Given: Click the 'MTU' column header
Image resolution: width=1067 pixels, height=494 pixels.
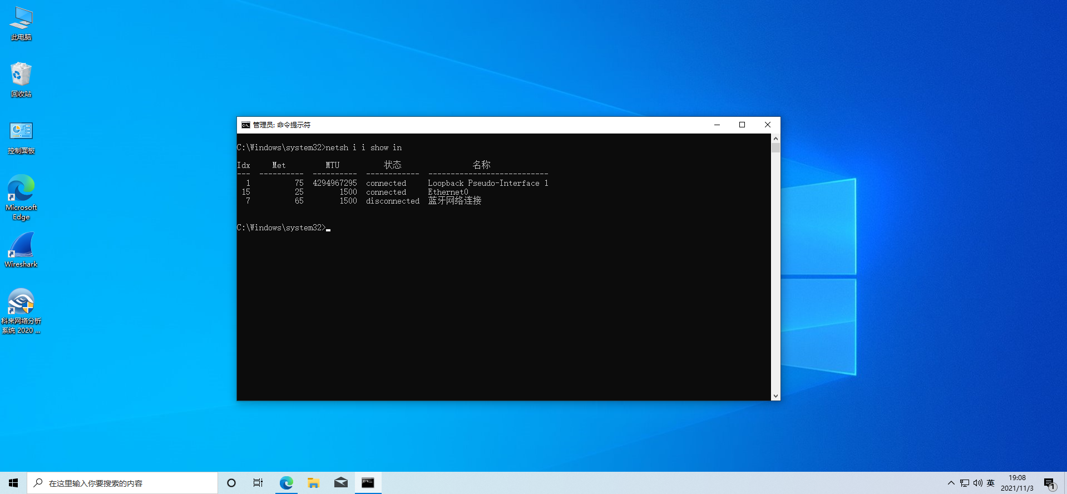Looking at the screenshot, I should (333, 165).
